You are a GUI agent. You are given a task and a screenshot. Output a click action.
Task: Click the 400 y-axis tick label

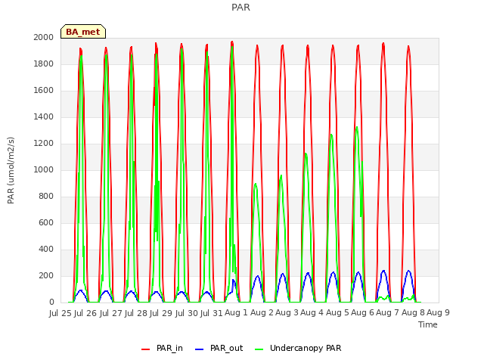[x=46, y=250]
